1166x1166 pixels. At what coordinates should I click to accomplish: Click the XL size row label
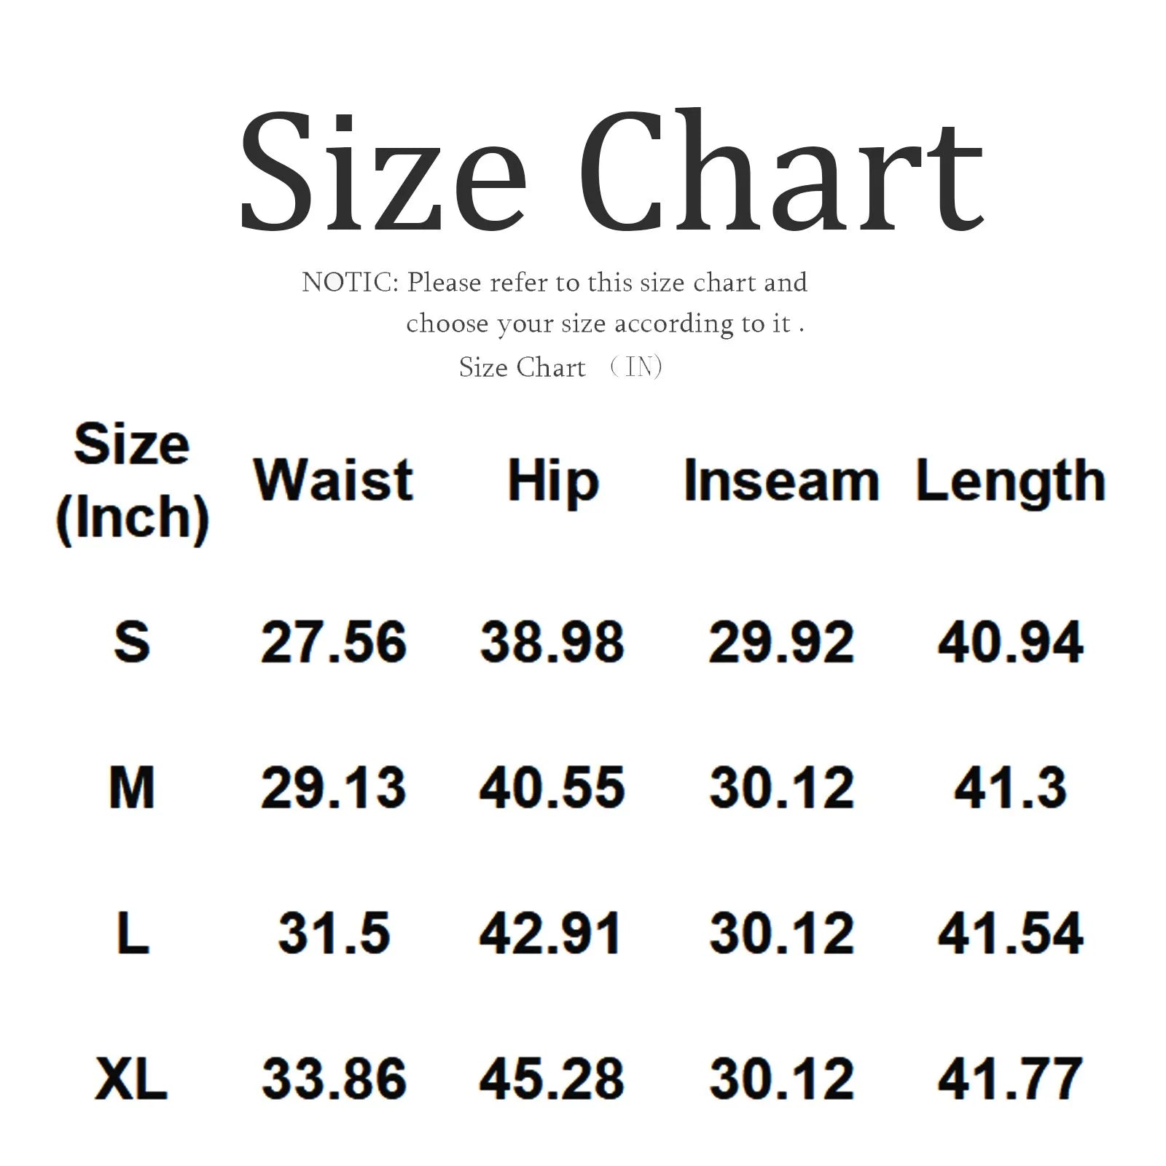[131, 1079]
